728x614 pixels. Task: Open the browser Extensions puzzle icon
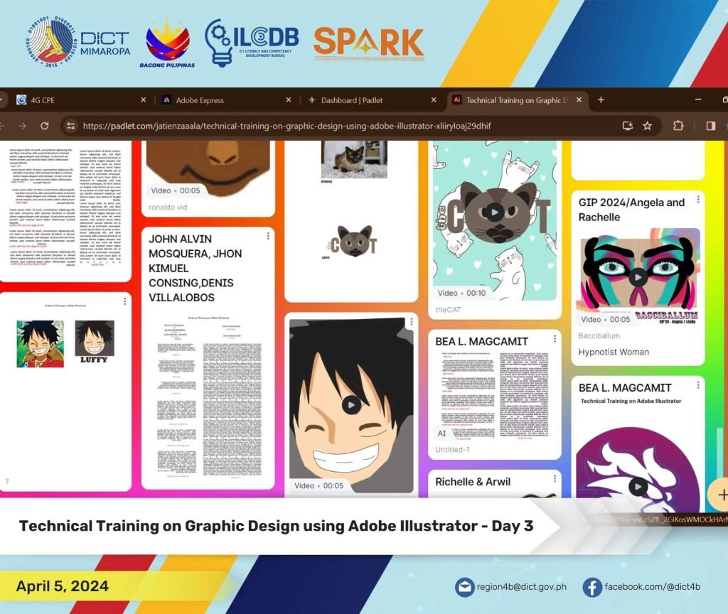679,125
